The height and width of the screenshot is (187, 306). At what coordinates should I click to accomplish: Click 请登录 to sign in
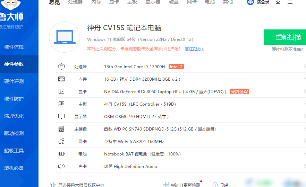[x=263, y=2]
